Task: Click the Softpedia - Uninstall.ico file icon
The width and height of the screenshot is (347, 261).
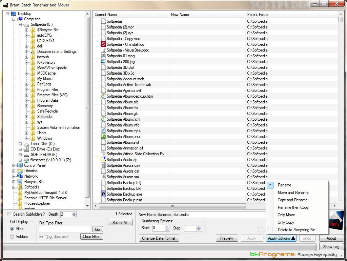Action: point(103,44)
